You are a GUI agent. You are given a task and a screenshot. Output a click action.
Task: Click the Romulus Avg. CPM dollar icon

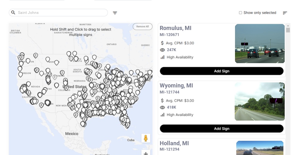(x=163, y=43)
